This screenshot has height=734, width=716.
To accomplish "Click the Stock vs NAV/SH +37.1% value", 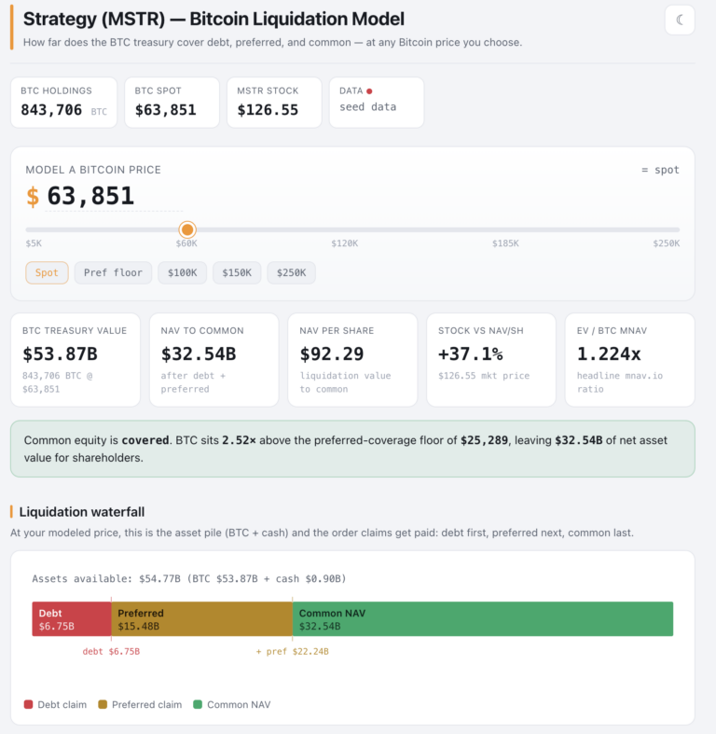I will click(470, 353).
